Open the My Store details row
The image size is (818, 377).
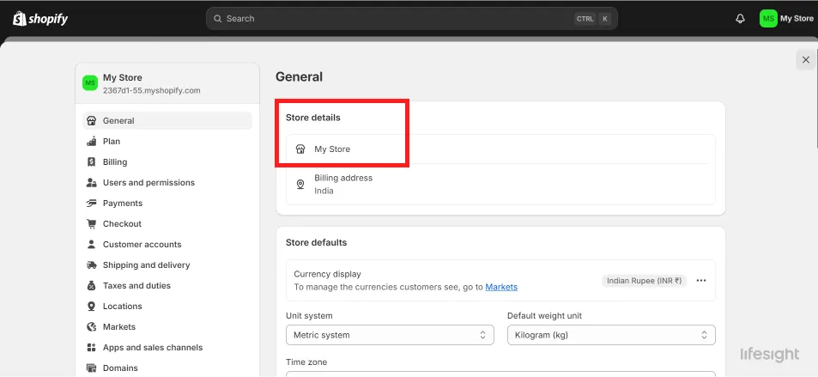[x=500, y=149]
